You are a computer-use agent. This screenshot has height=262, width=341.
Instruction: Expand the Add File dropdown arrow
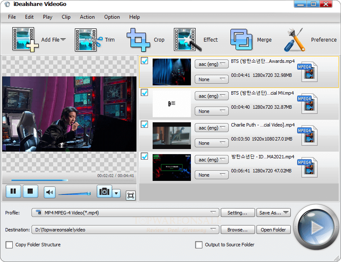point(63,39)
